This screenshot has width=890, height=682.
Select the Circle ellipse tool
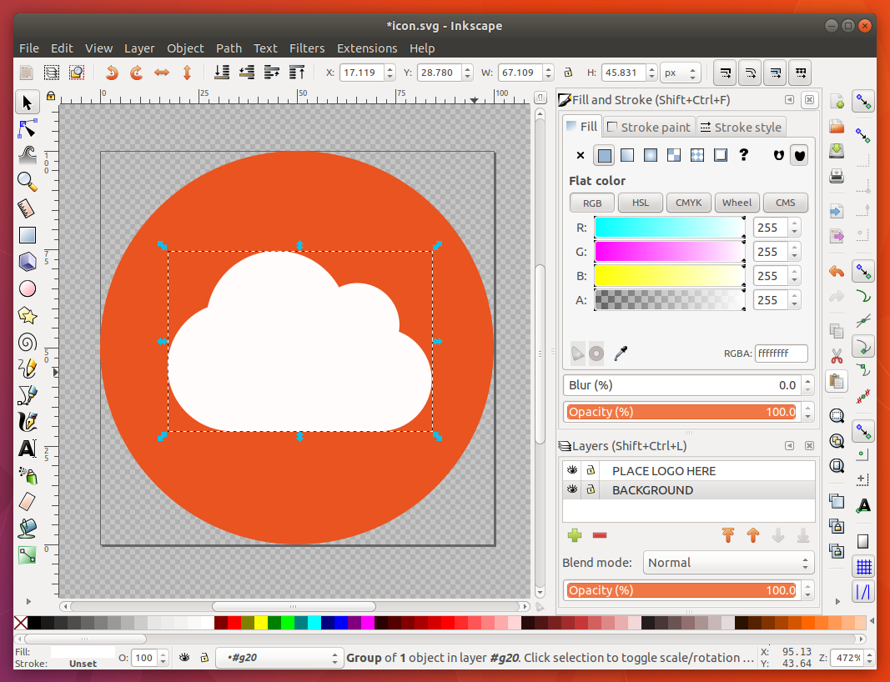click(27, 288)
